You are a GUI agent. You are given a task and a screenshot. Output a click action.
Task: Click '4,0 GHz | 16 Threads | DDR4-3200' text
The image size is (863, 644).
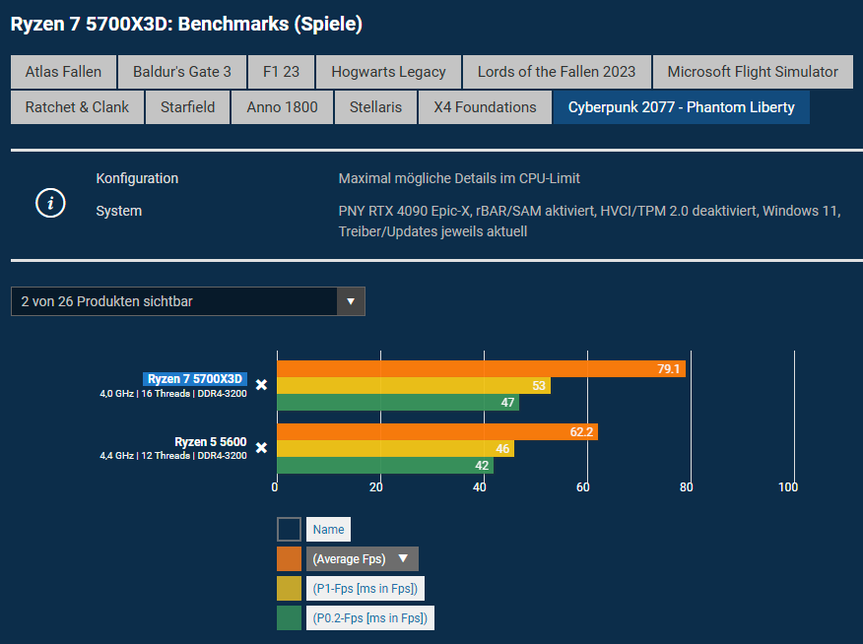(x=173, y=394)
